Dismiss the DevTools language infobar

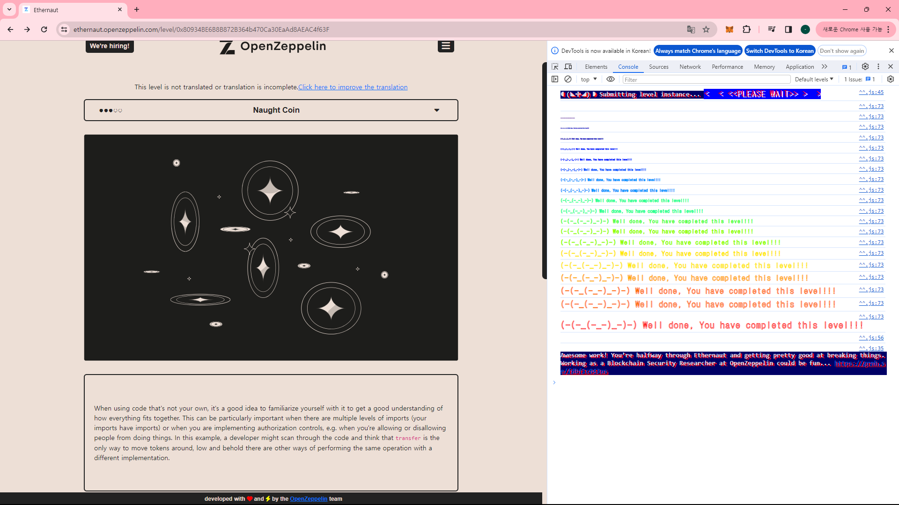891,51
